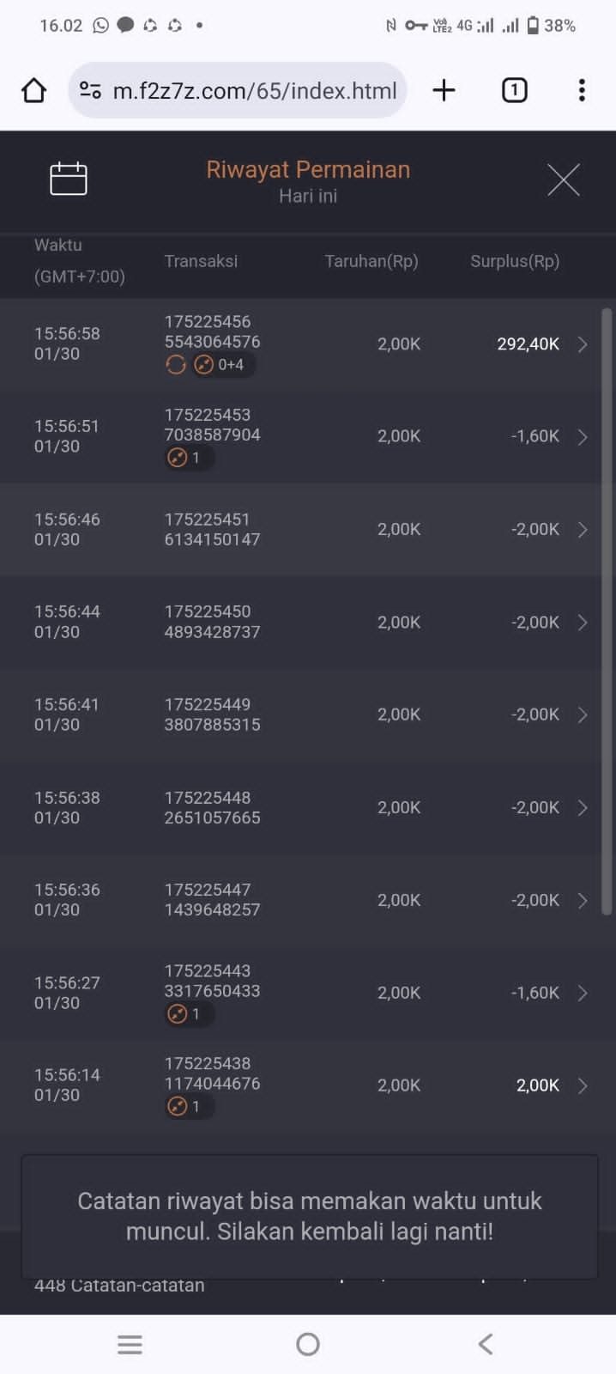
Task: Expand details for the 15:56:14 transaction
Action: 583,1085
